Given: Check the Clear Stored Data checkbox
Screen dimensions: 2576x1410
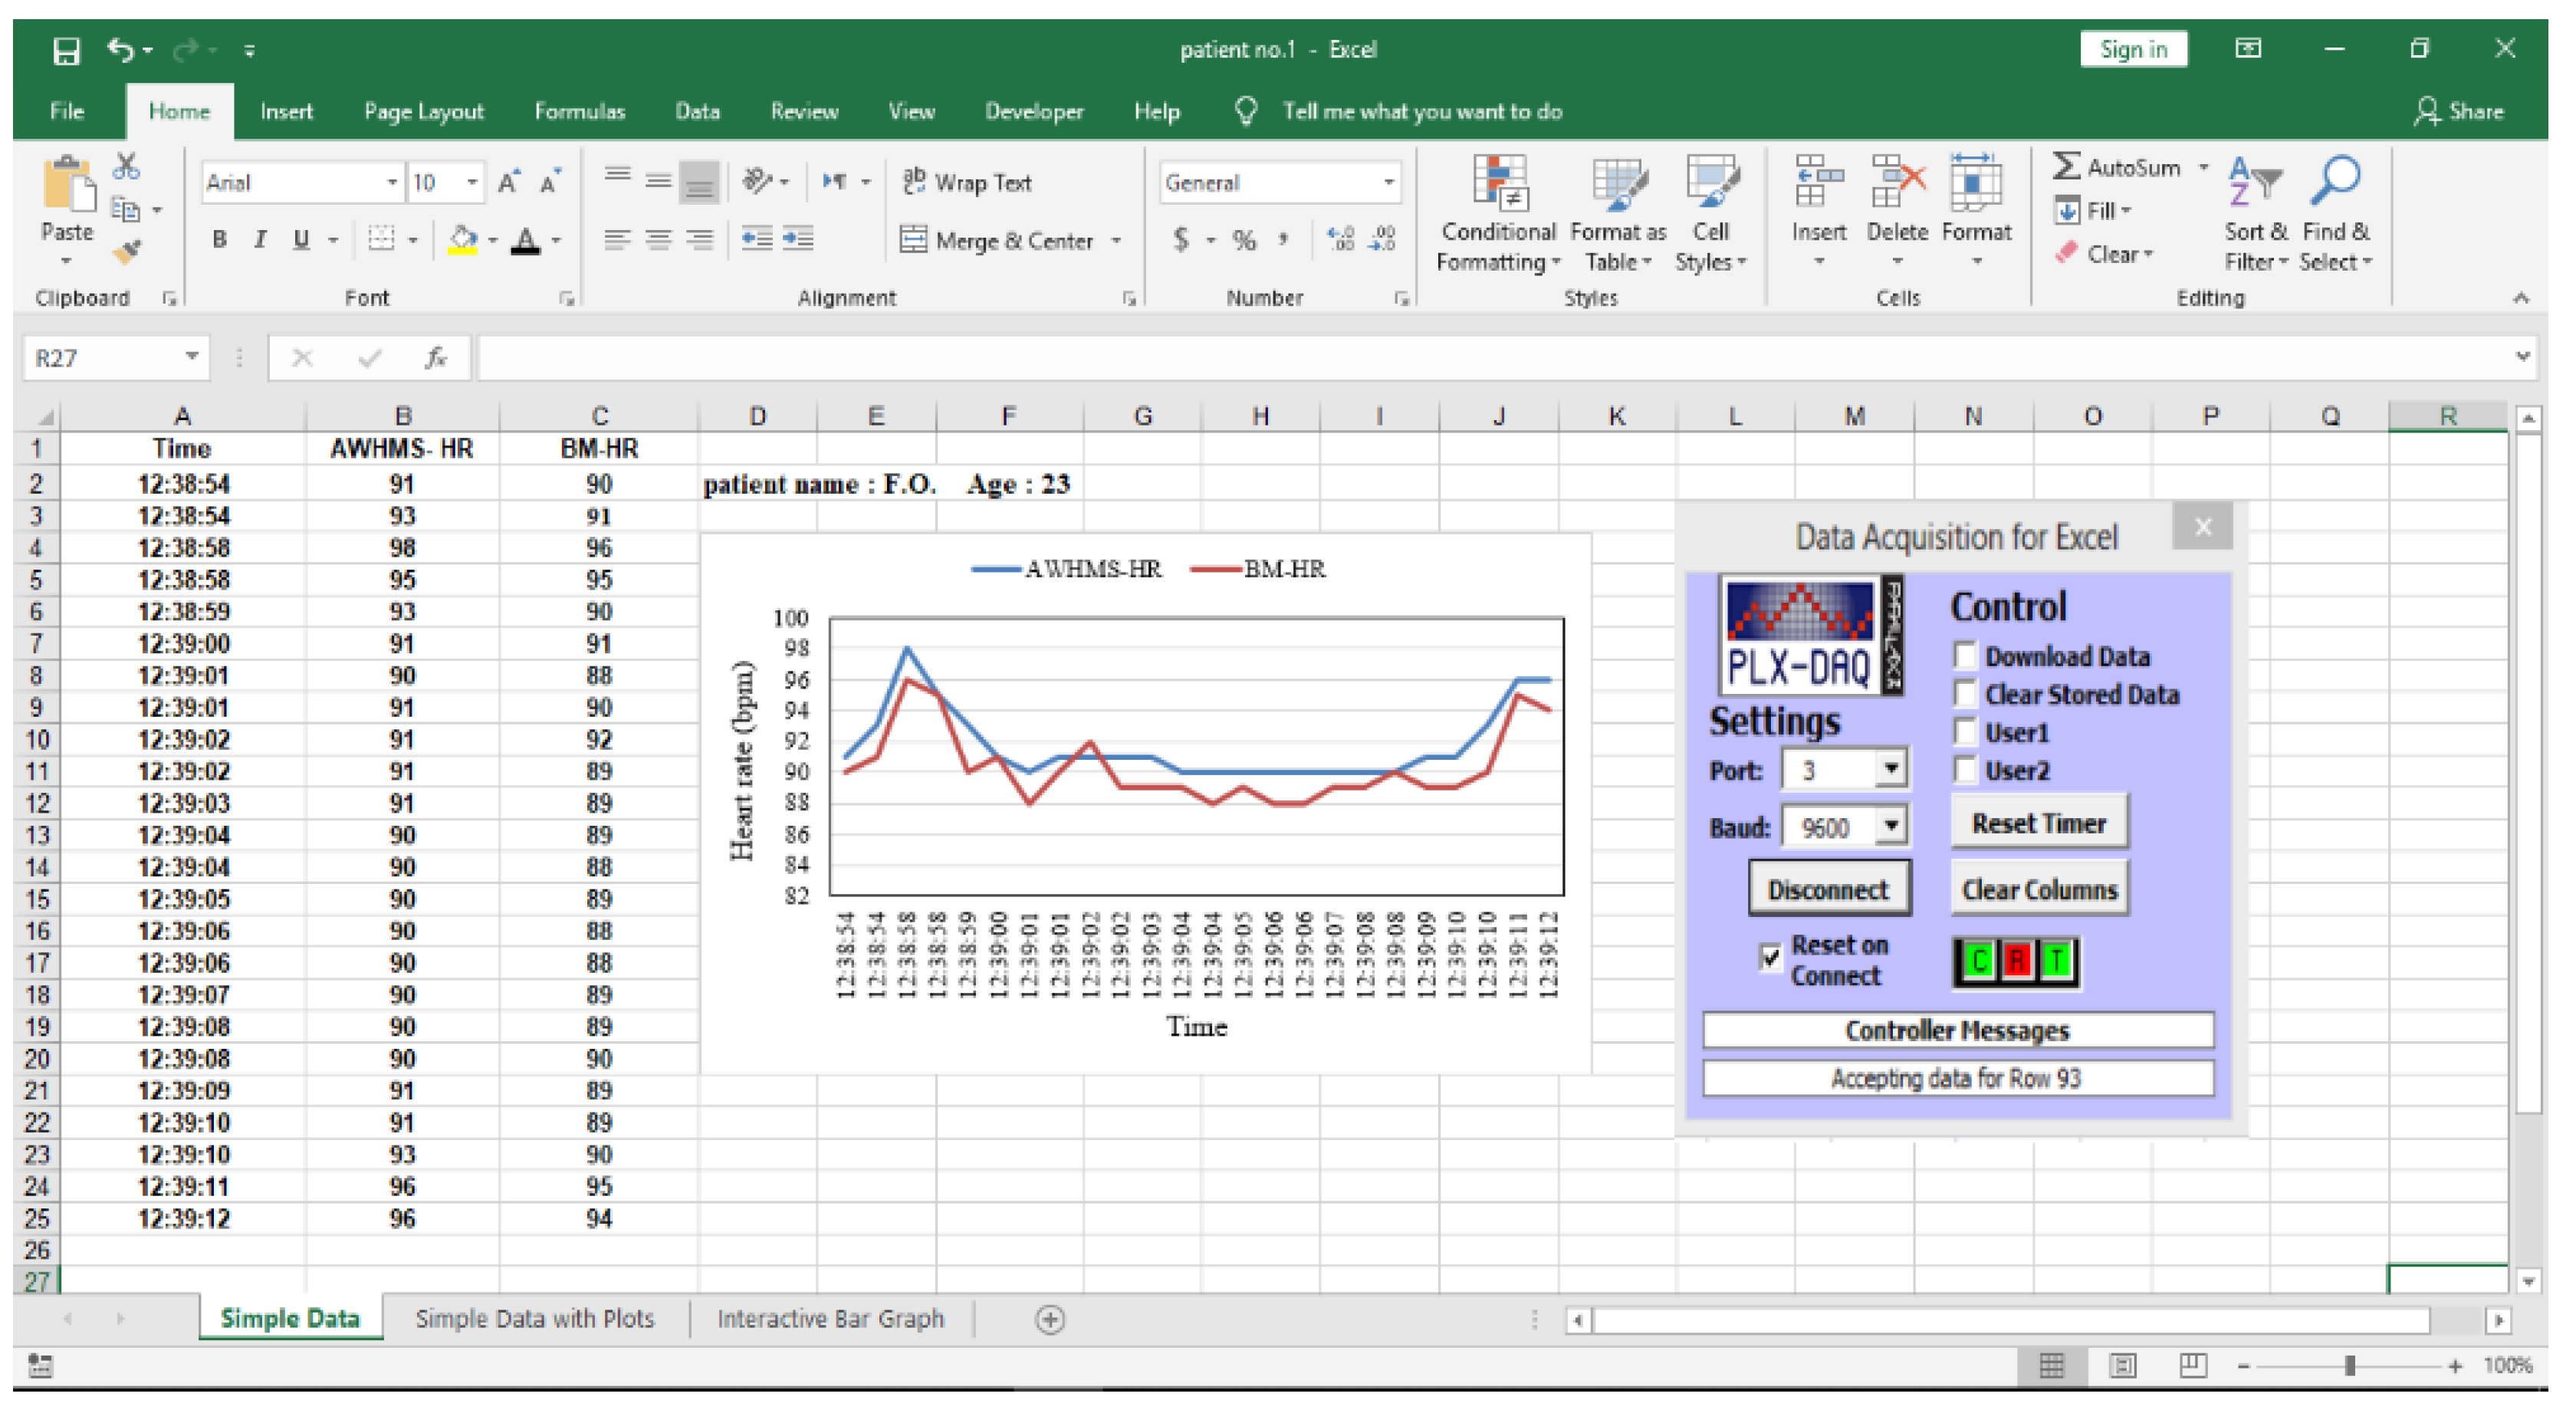Looking at the screenshot, I should (1965, 694).
